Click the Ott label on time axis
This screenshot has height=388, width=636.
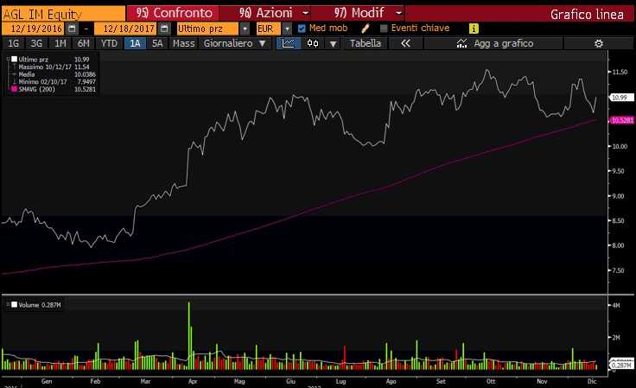[x=491, y=381]
